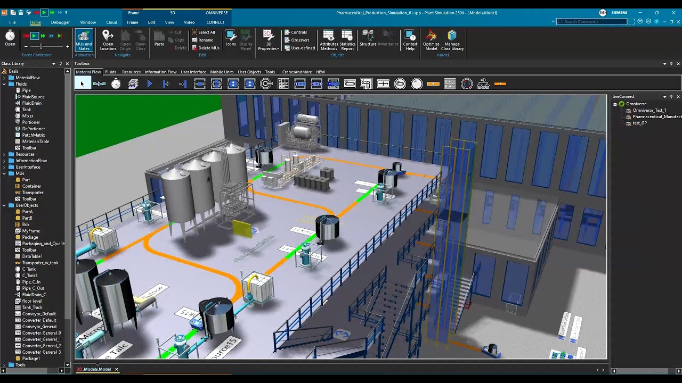
Task: Click the Icons button in ribbon
Action: click(x=231, y=38)
